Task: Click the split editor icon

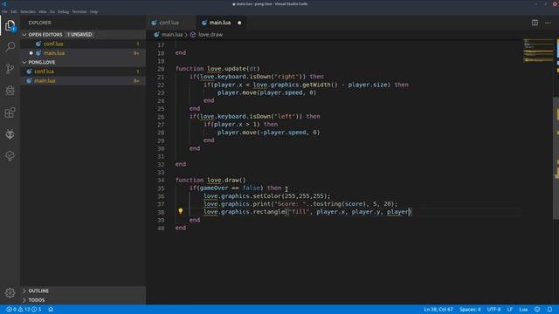Action: pos(535,23)
